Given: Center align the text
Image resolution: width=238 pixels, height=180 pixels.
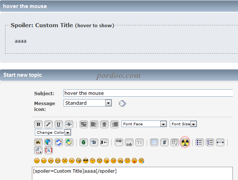Looking at the screenshot, I should pos(104,125).
